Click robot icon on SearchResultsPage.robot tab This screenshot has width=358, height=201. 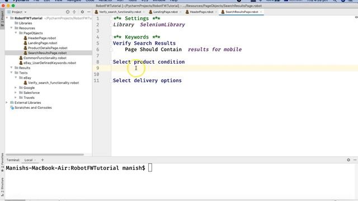pos(223,12)
